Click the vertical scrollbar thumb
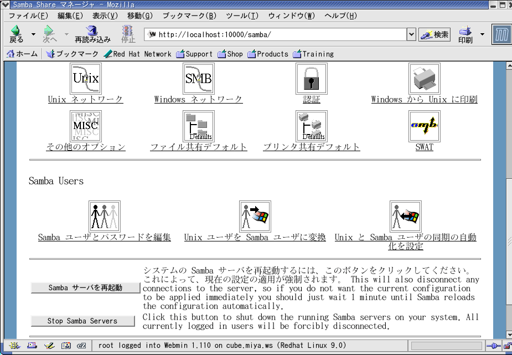This screenshot has height=355, width=512. 509,241
